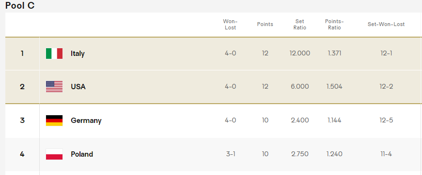Click the Poland flag icon
422x175 pixels.
point(54,154)
